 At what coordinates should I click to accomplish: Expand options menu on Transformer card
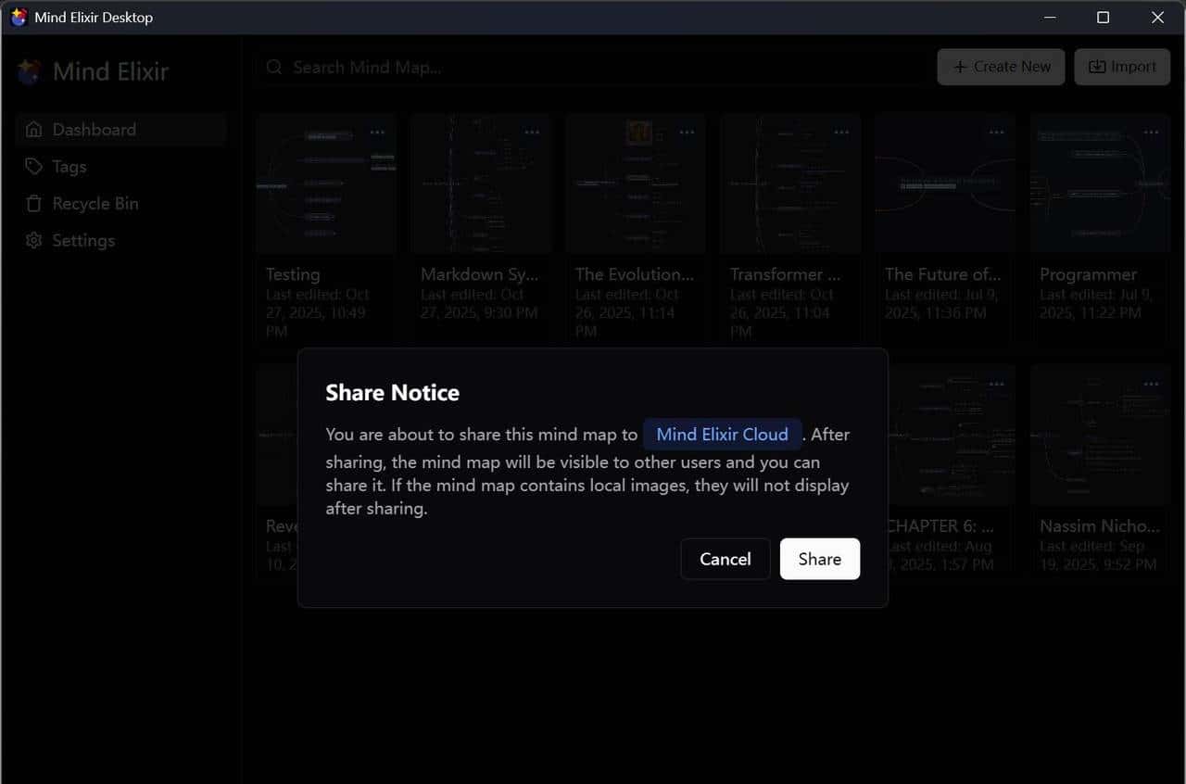click(x=841, y=133)
